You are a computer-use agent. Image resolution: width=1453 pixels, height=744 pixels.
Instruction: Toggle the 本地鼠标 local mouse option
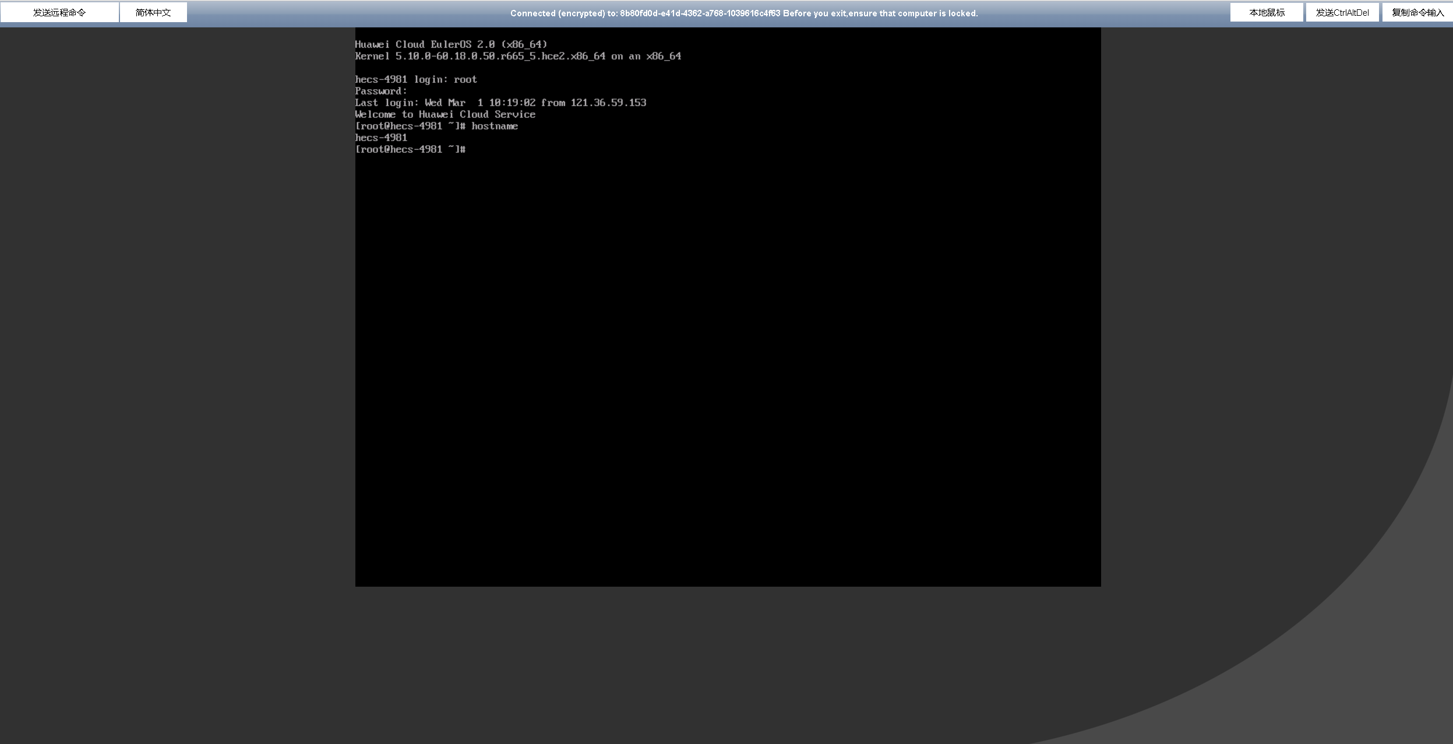pos(1267,12)
